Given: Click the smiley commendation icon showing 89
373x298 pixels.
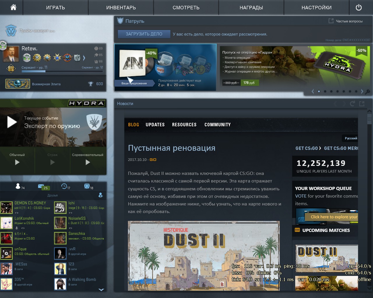Looking at the screenshot, I should click(x=96, y=48).
